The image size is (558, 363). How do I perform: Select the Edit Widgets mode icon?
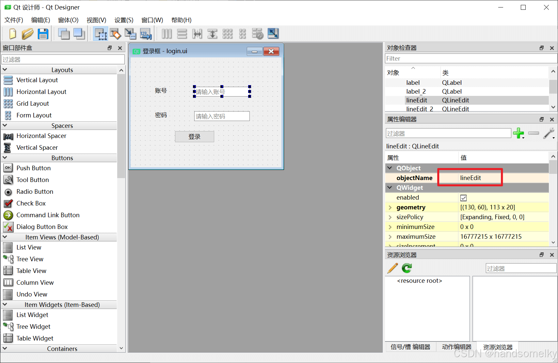[x=101, y=34]
